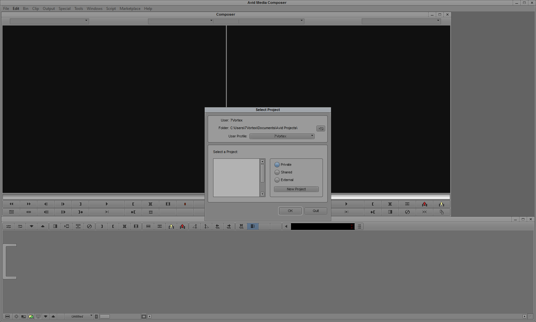
Task: Play the source monitor clip
Action: click(x=107, y=204)
